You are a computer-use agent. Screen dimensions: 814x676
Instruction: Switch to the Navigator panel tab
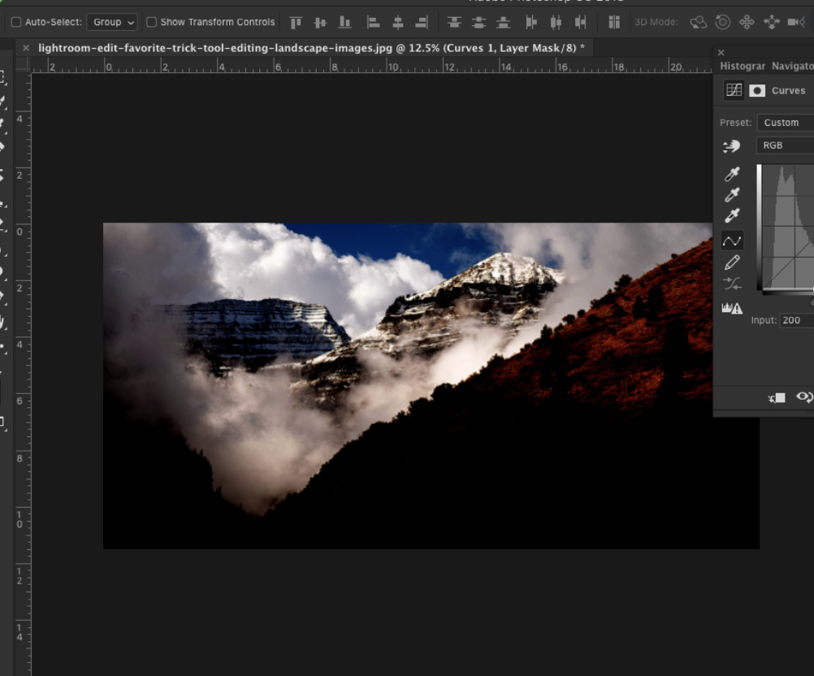click(x=793, y=66)
